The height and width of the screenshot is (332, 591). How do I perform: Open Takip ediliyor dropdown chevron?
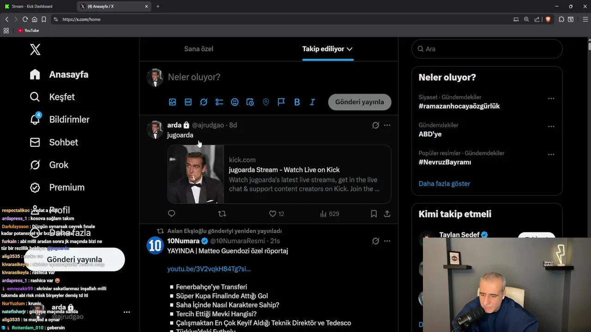click(x=350, y=49)
